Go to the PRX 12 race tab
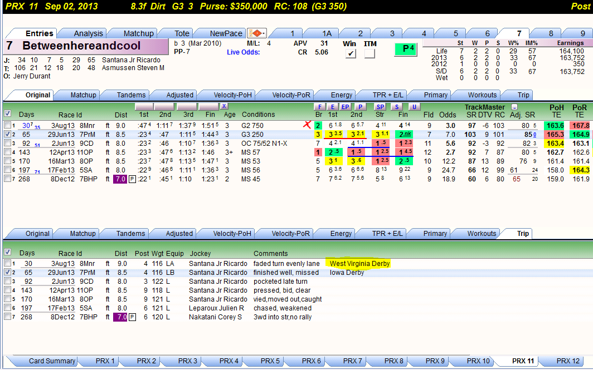 point(568,361)
